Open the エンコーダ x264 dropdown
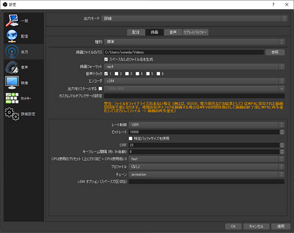294x233 pixels. (x=194, y=81)
